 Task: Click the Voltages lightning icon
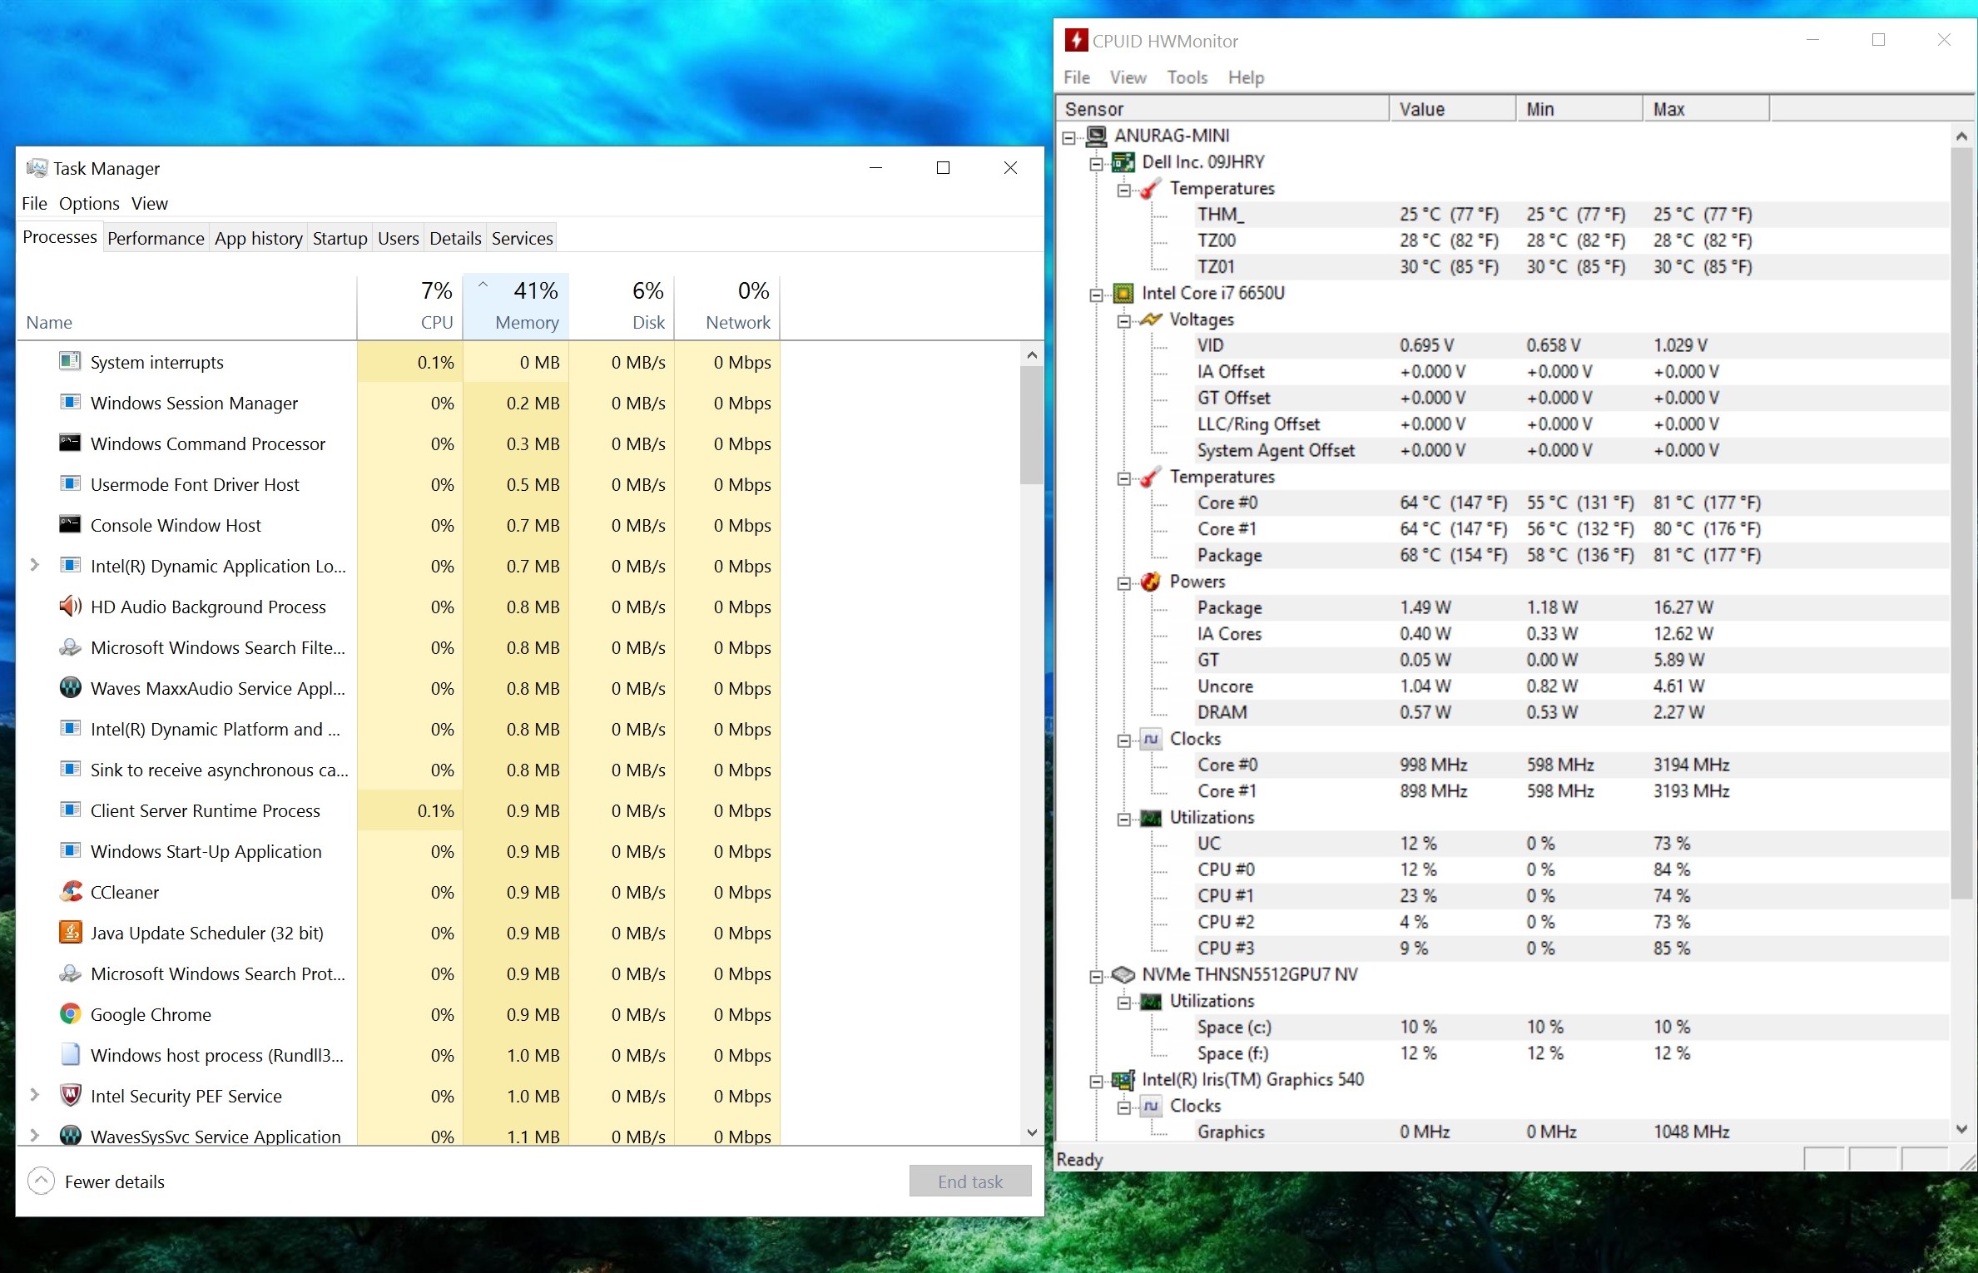tap(1151, 319)
